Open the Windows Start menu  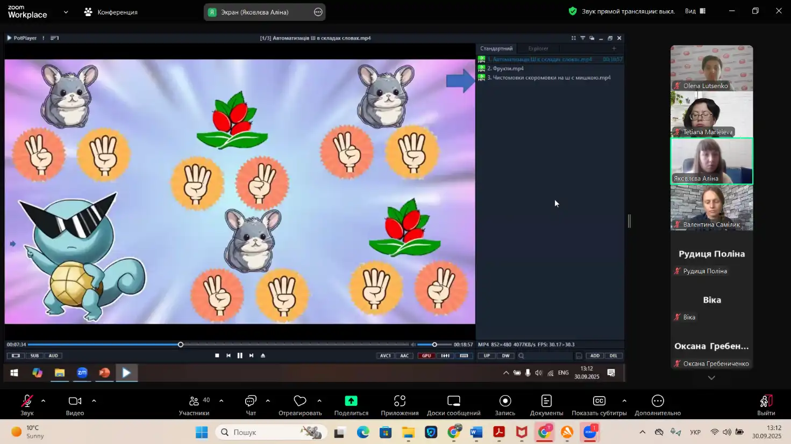click(202, 432)
